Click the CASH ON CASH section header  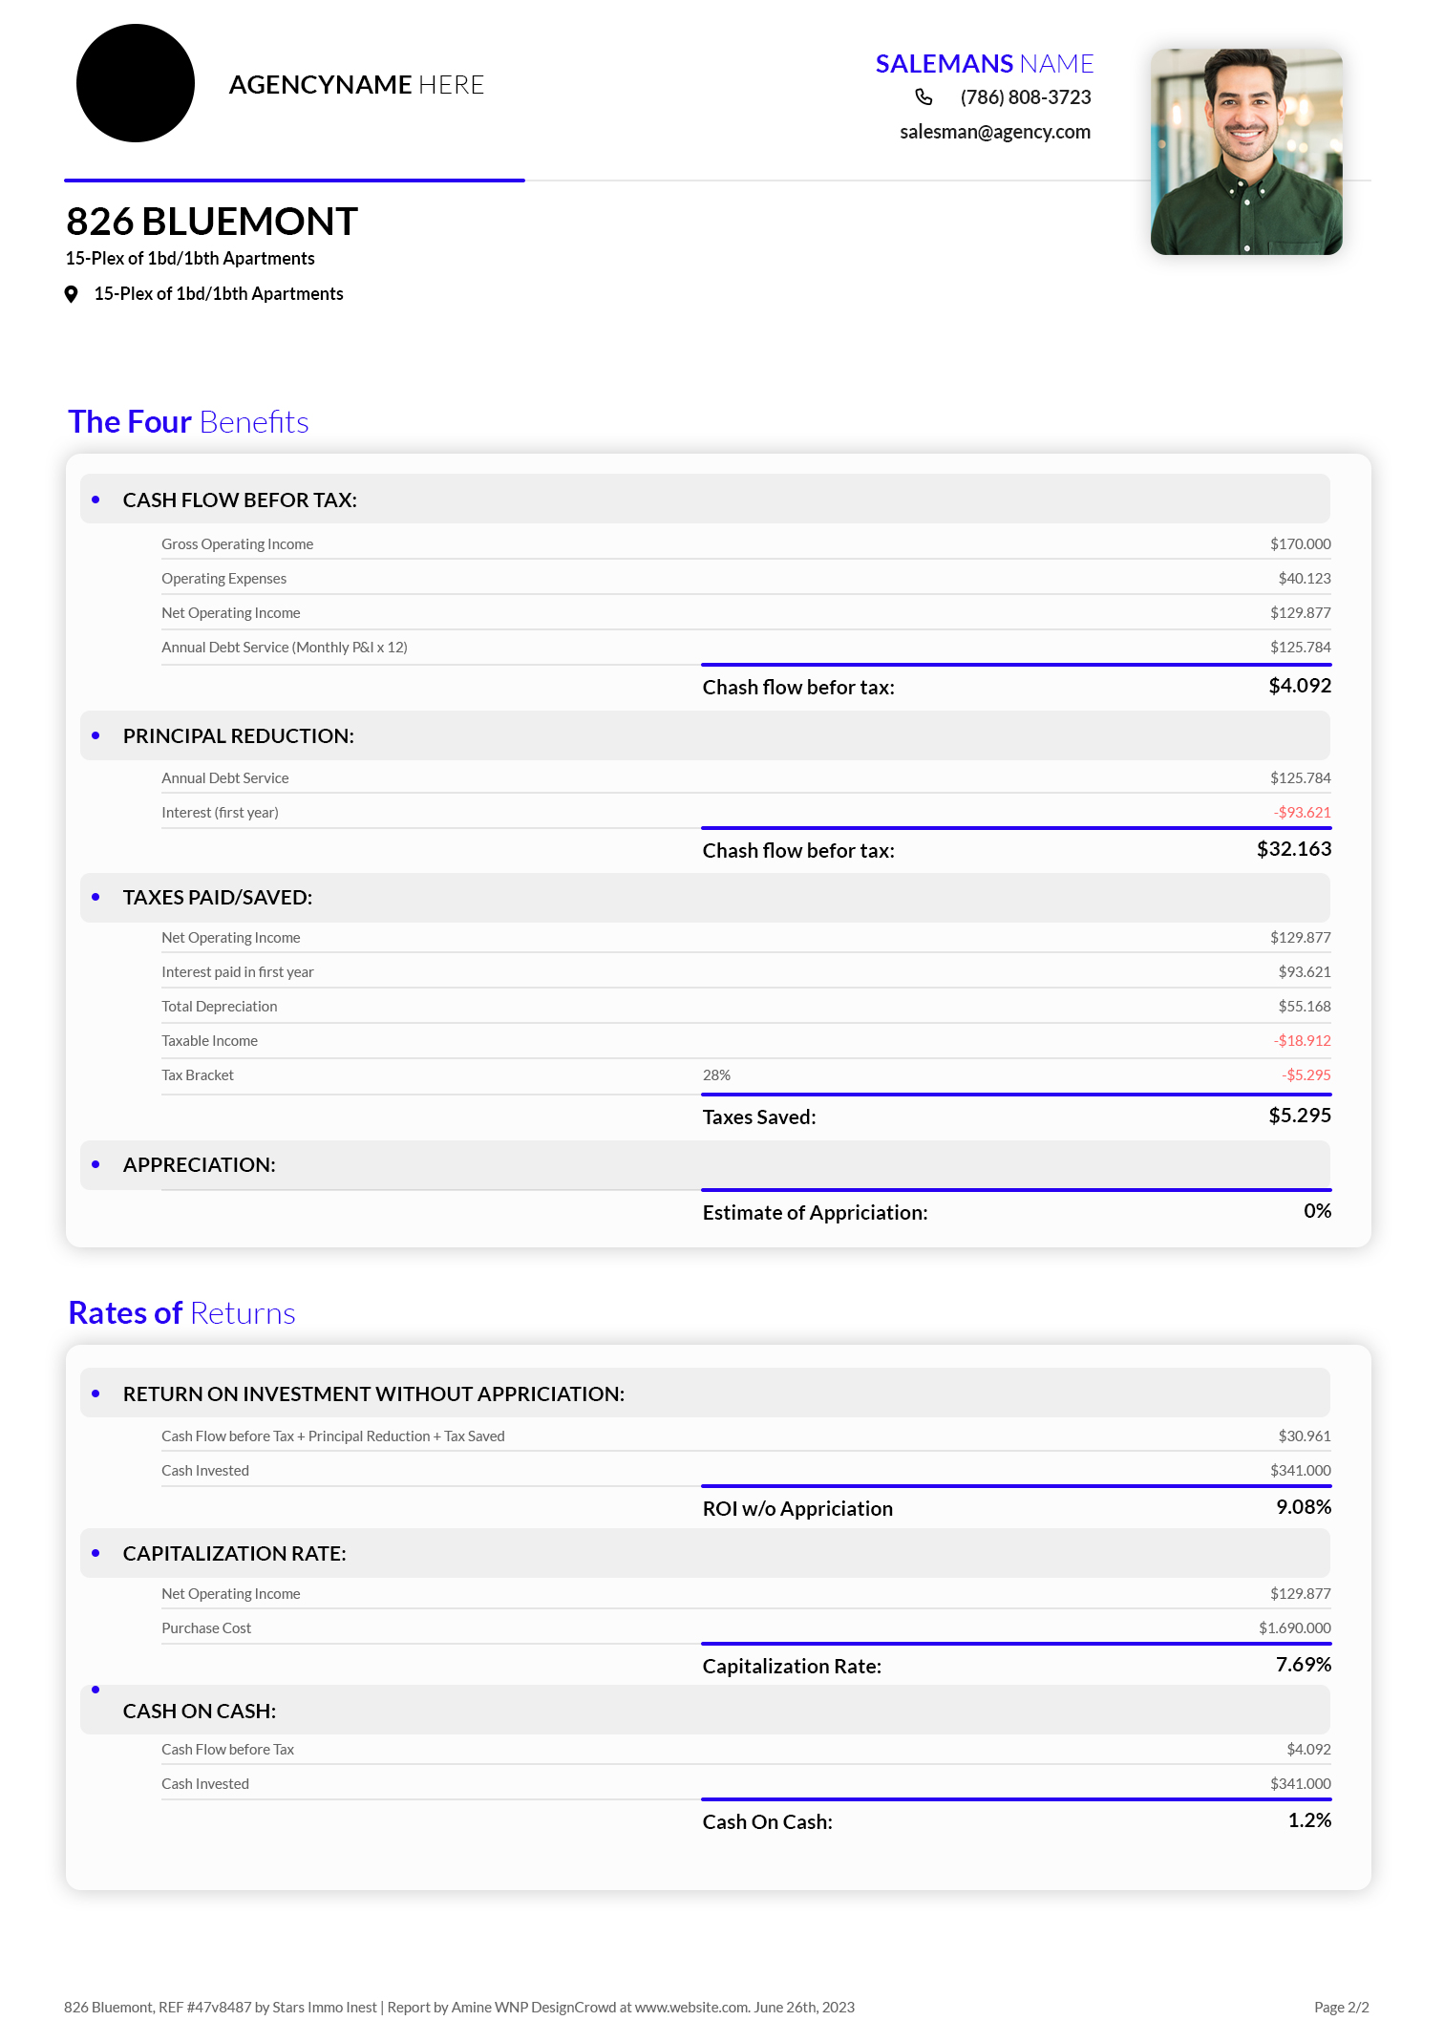[200, 1711]
